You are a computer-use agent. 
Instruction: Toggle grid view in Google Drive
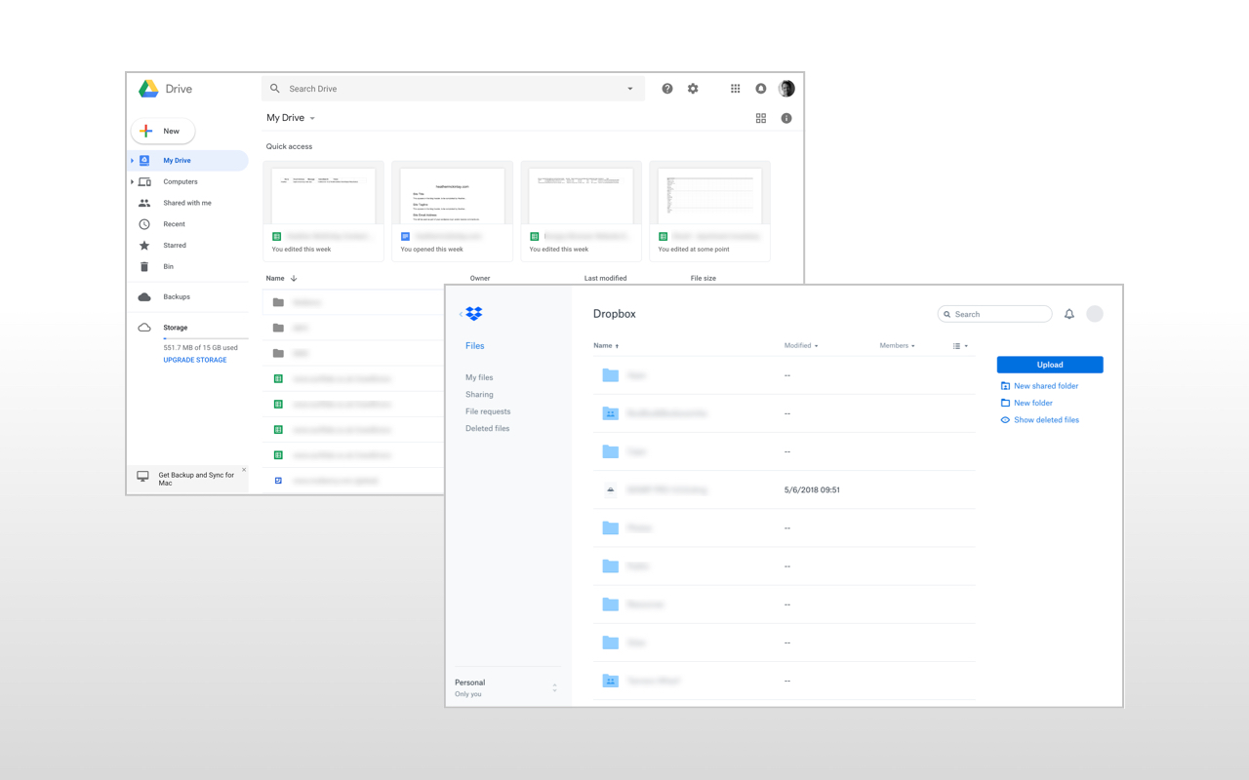click(x=761, y=118)
